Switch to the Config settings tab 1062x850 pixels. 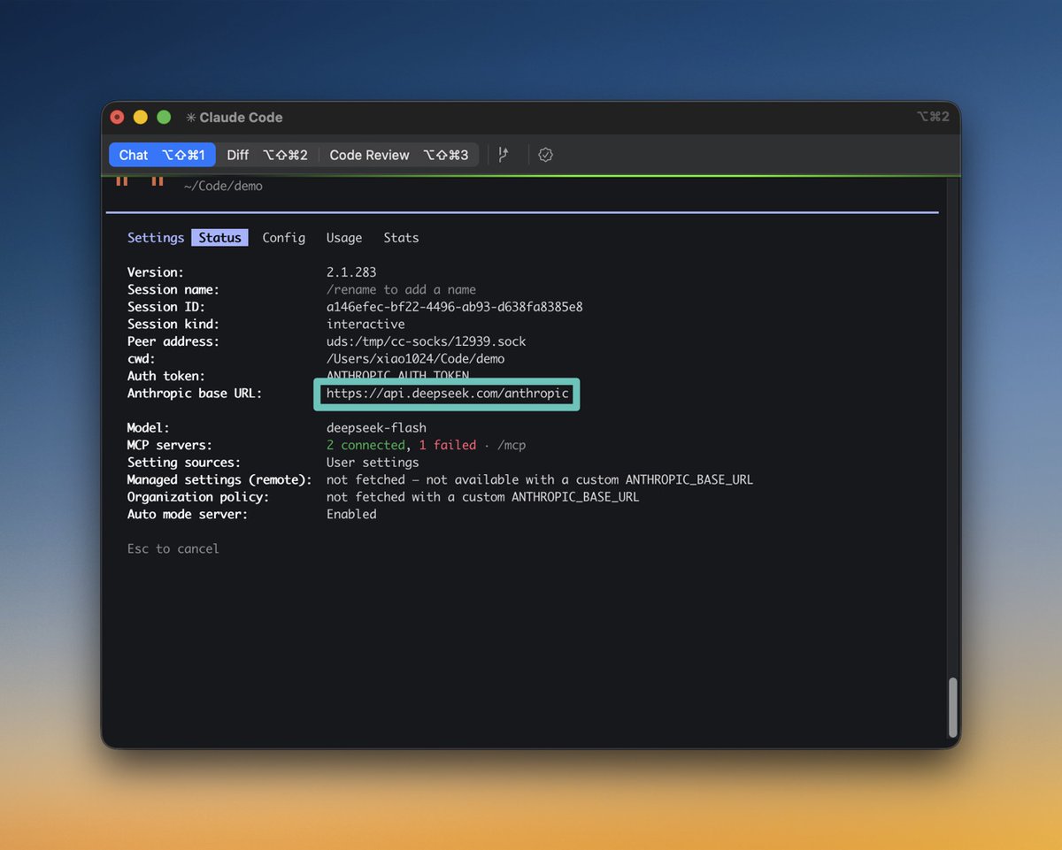[x=284, y=238]
